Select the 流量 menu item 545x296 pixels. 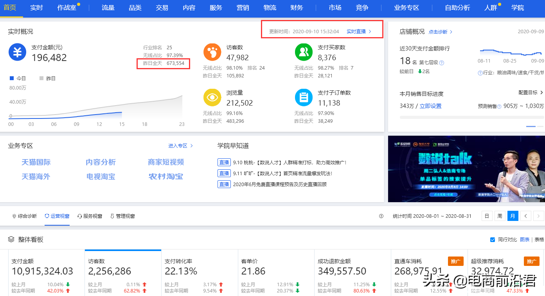pos(108,7)
